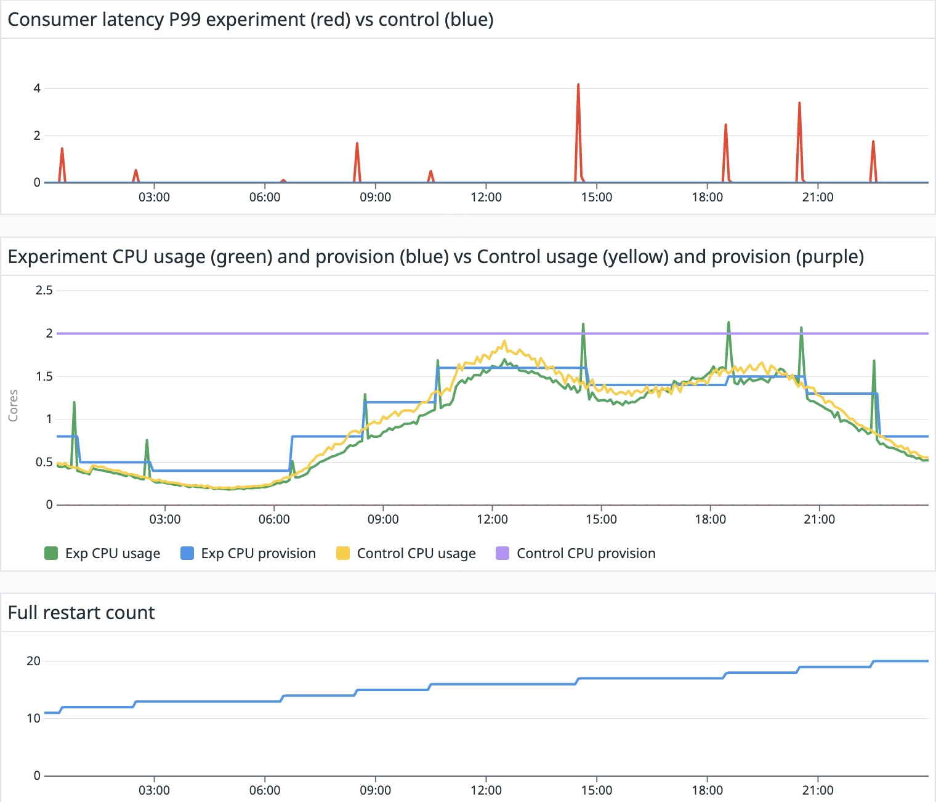The image size is (936, 802).
Task: Open the Experiment CPU usage and provision panel title
Action: (x=435, y=257)
